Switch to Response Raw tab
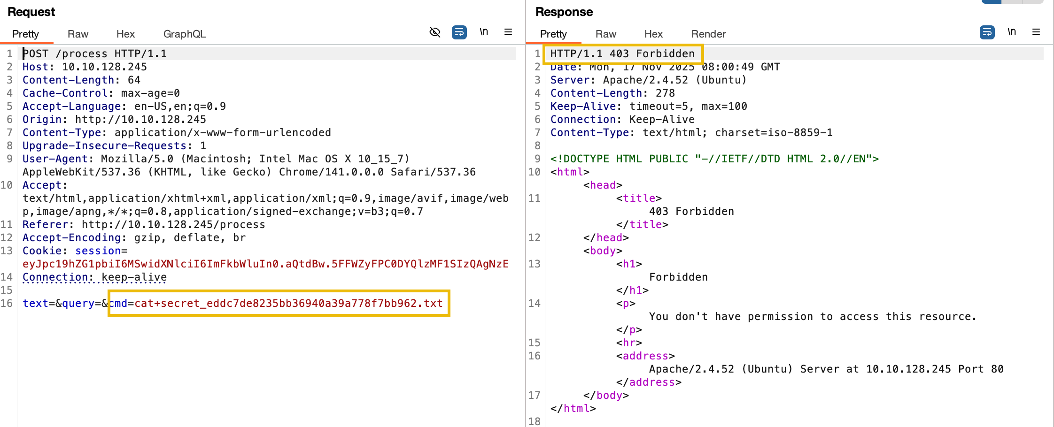The height and width of the screenshot is (427, 1054). 606,34
